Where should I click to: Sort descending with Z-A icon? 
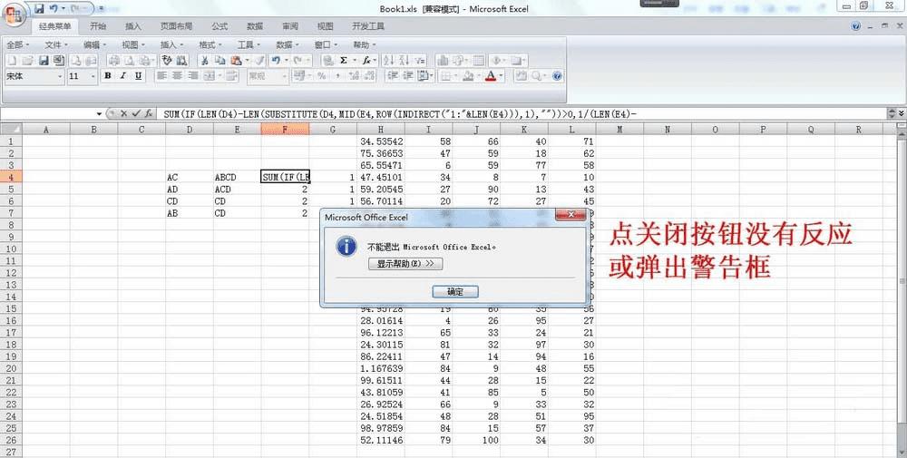point(405,60)
